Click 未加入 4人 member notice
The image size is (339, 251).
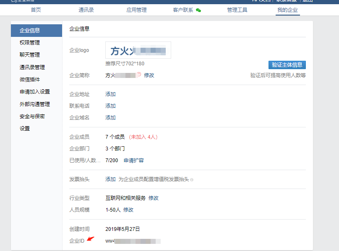coord(144,137)
